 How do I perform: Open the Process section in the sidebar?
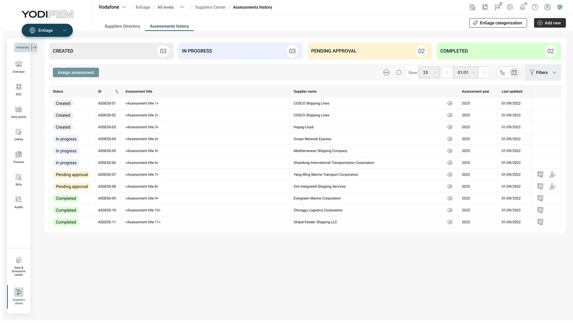(x=18, y=157)
